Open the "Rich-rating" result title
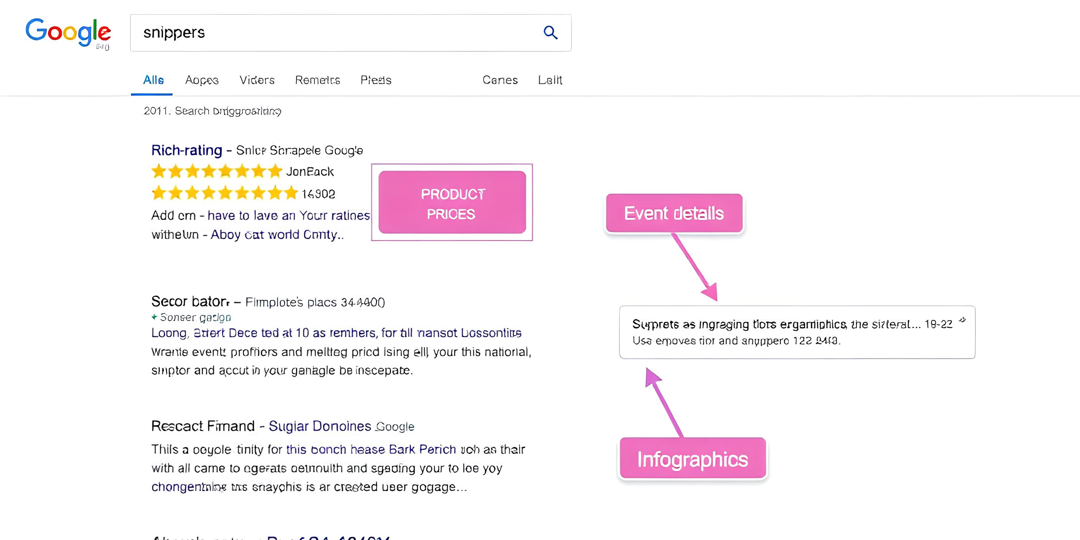Screen dimensions: 1080x540 tap(186, 150)
